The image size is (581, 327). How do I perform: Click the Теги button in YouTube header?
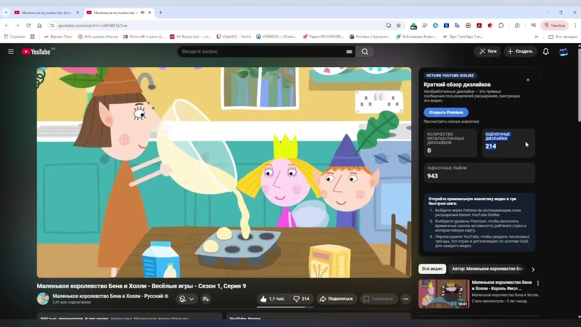(487, 51)
